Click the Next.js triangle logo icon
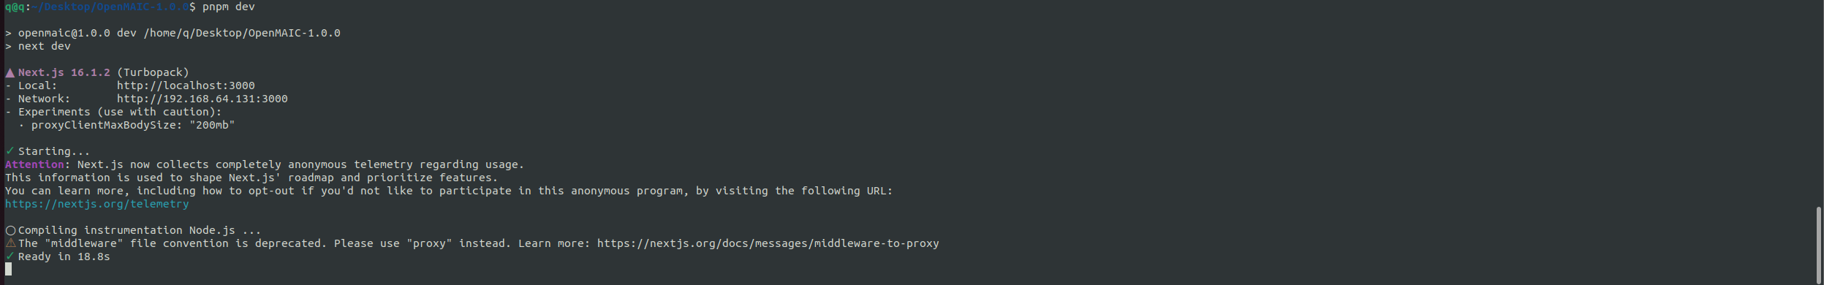 click(10, 73)
